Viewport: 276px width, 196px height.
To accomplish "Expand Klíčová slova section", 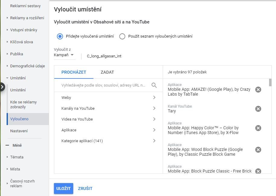I will click(7, 42).
